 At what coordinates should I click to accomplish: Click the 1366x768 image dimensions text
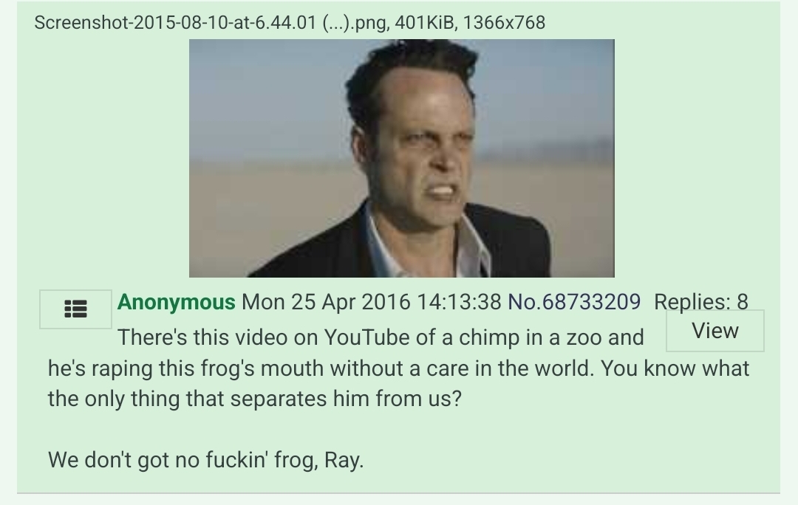pos(504,22)
